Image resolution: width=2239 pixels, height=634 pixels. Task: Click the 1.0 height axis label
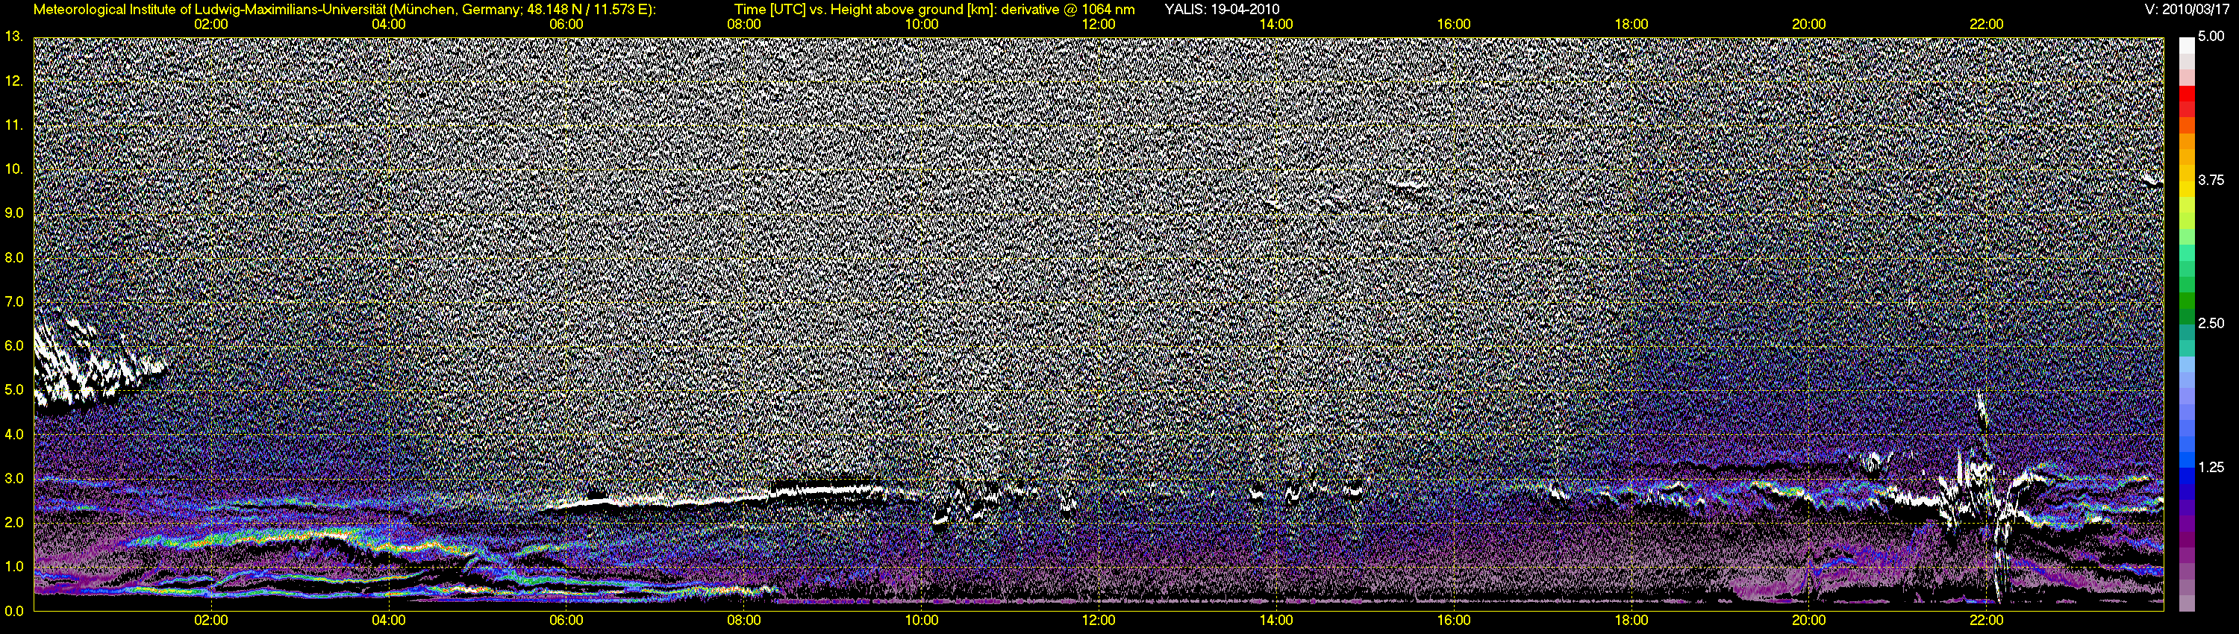[x=14, y=566]
